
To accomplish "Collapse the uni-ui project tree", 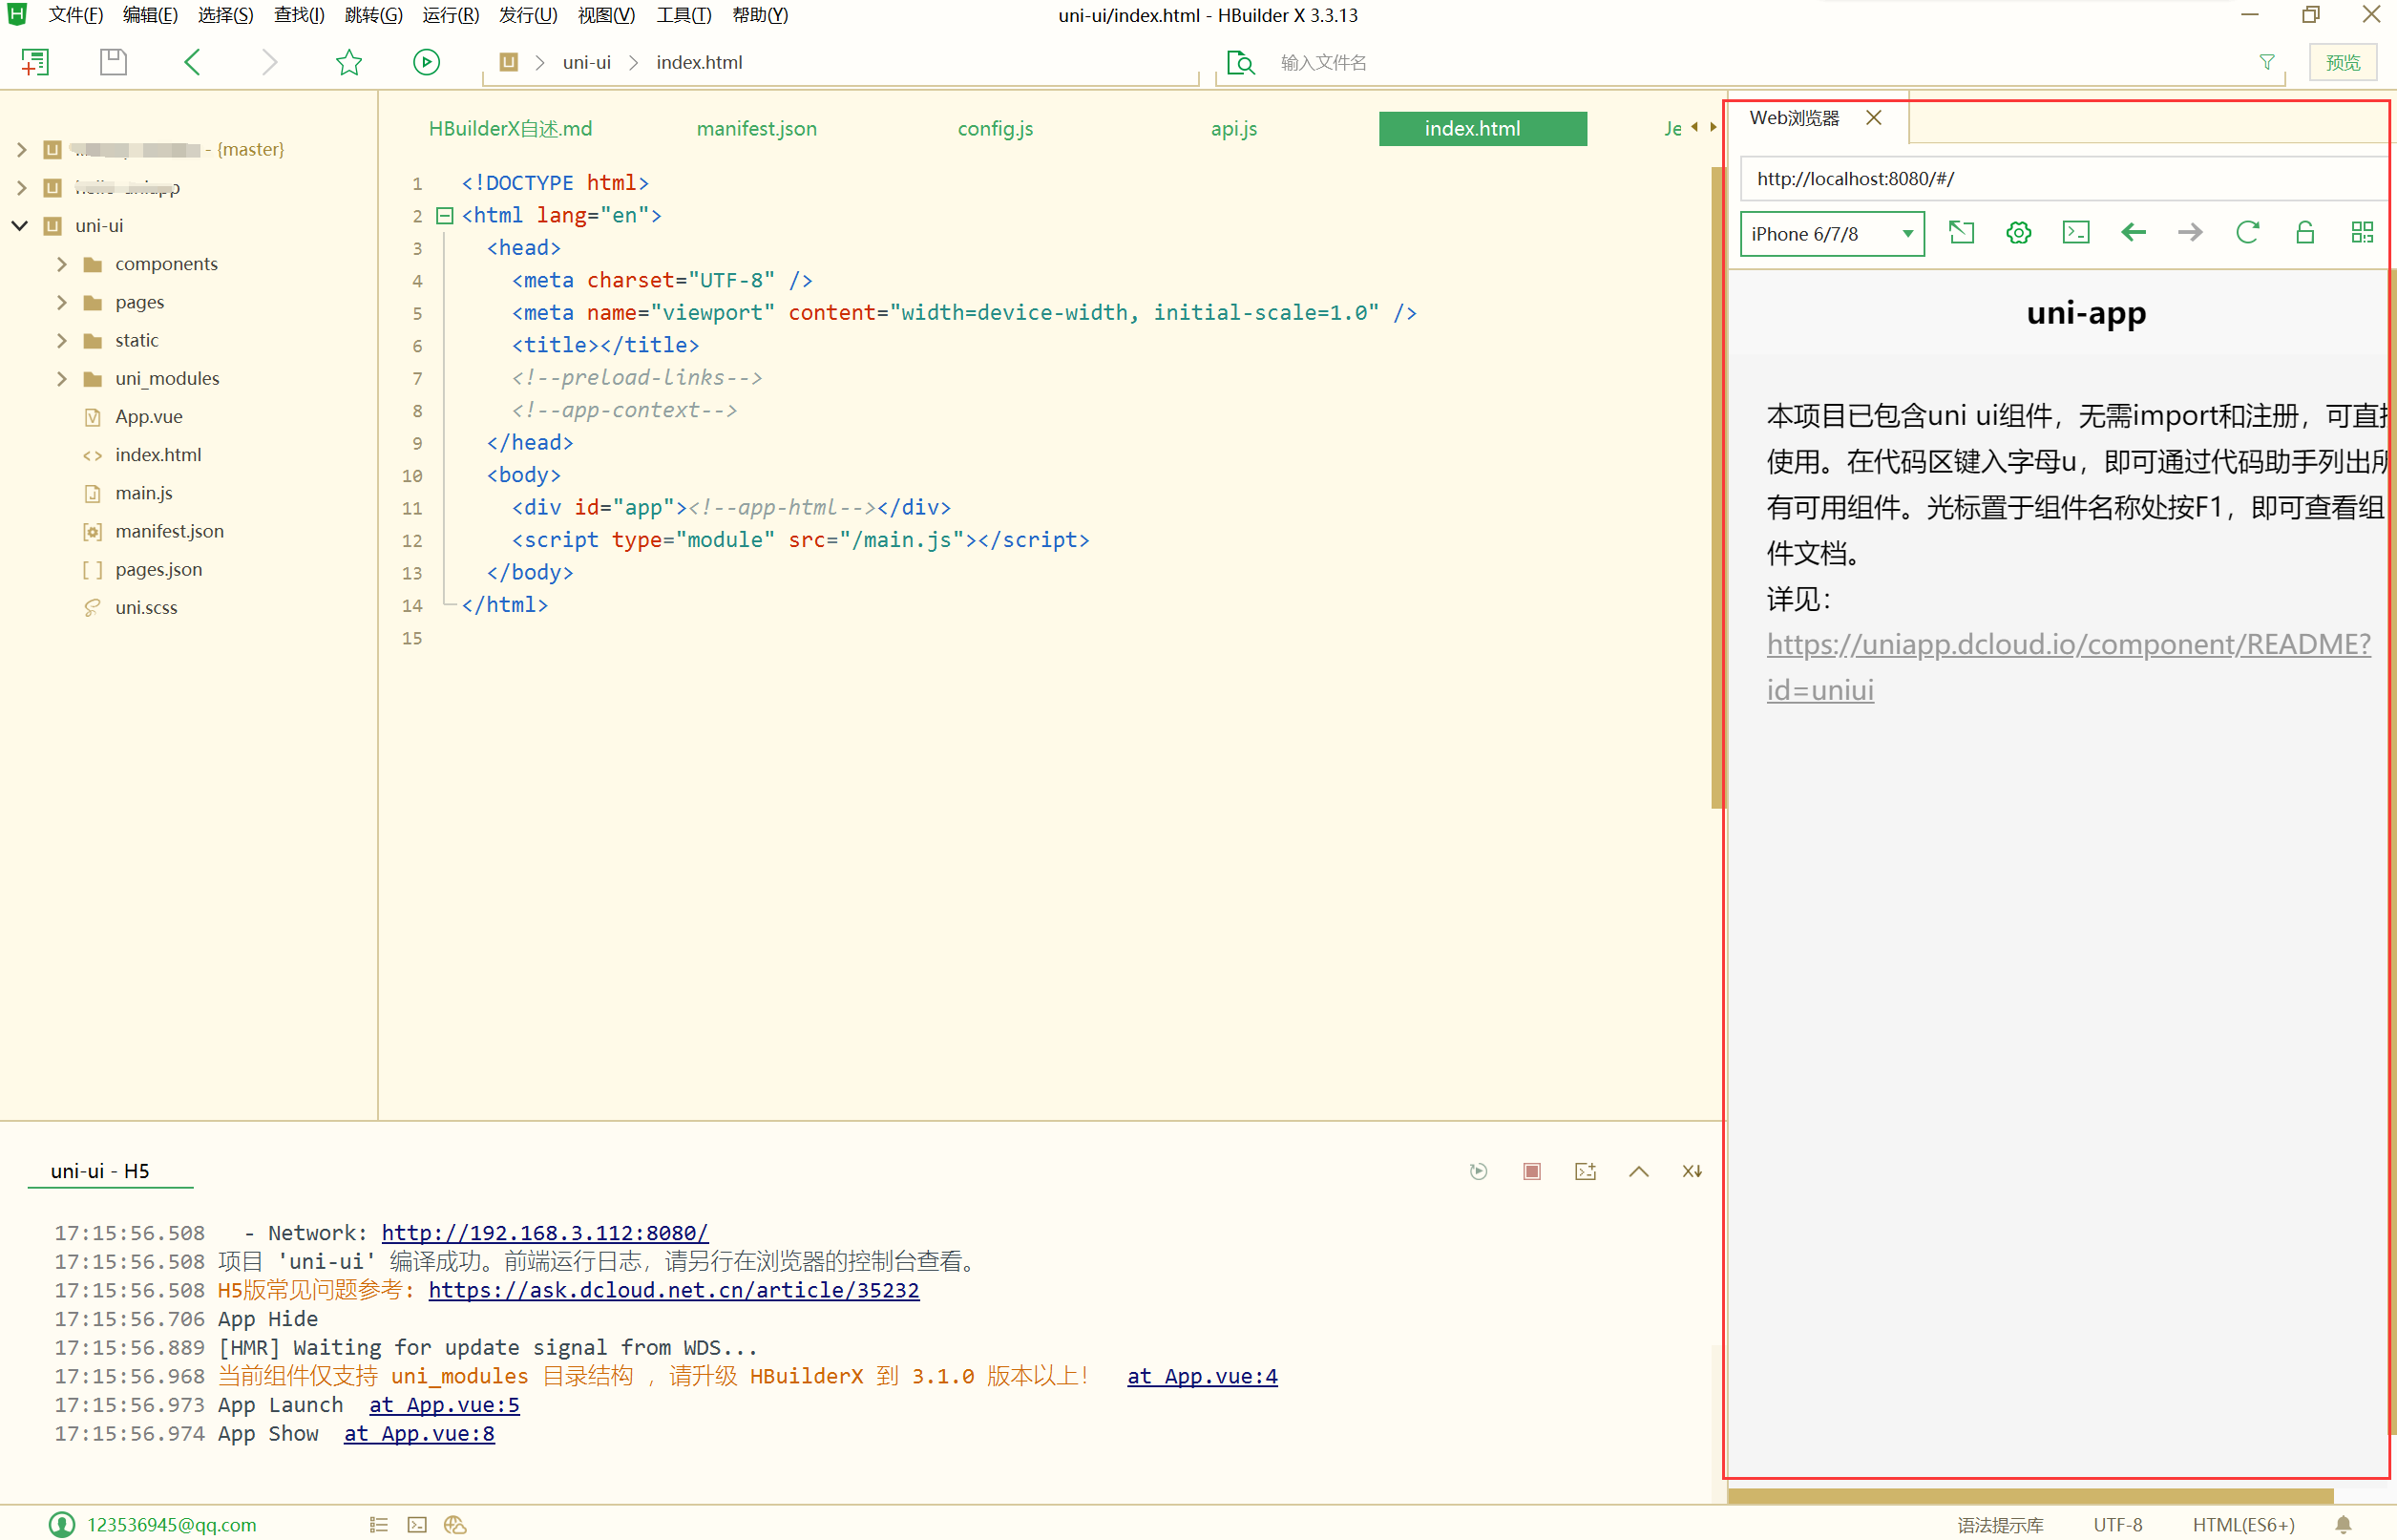I will tap(20, 226).
